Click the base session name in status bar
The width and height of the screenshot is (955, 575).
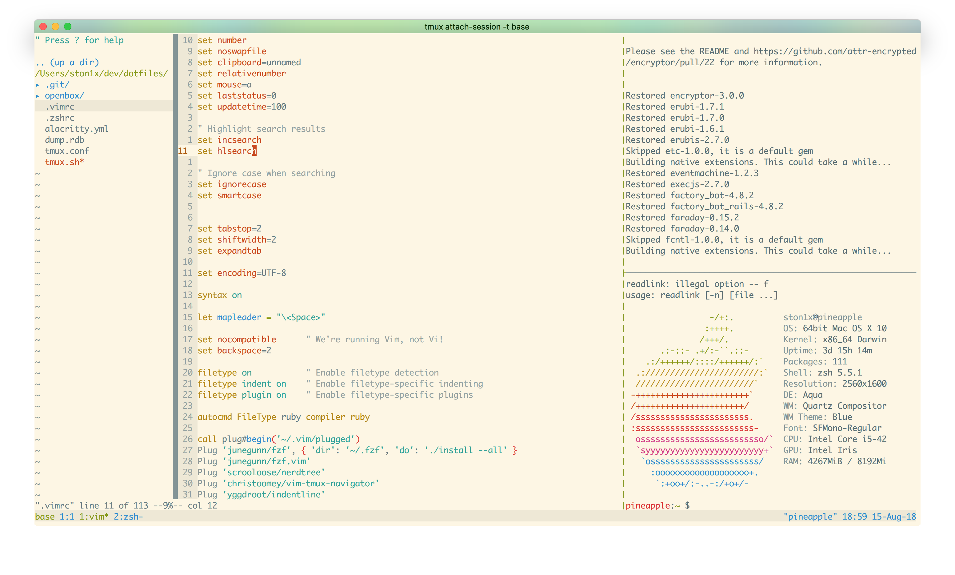[45, 517]
